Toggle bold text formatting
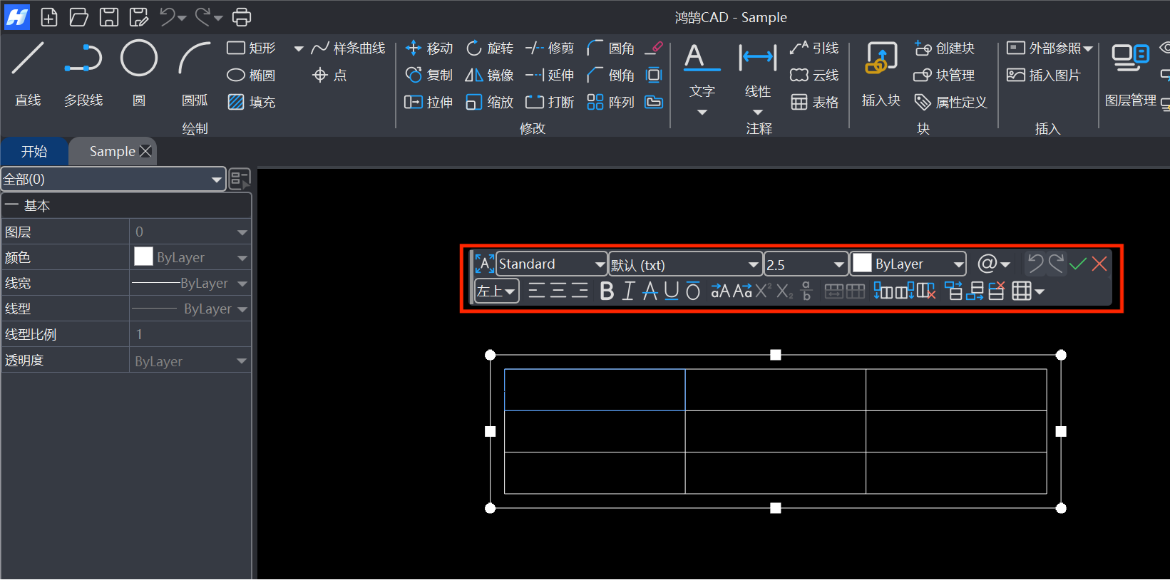The image size is (1170, 580). pos(607,291)
